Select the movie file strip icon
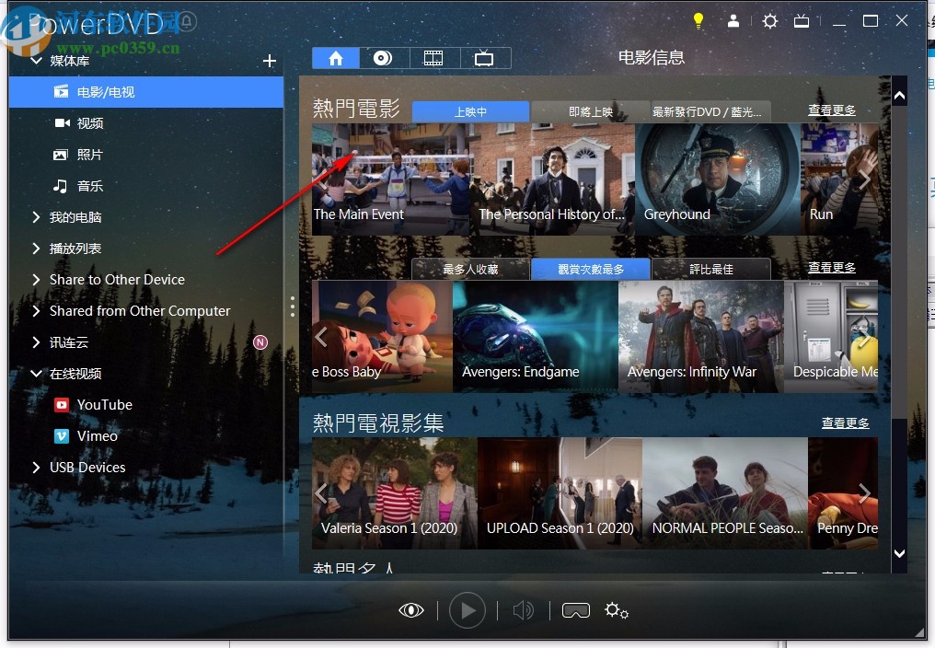Image resolution: width=935 pixels, height=648 pixels. pyautogui.click(x=433, y=57)
